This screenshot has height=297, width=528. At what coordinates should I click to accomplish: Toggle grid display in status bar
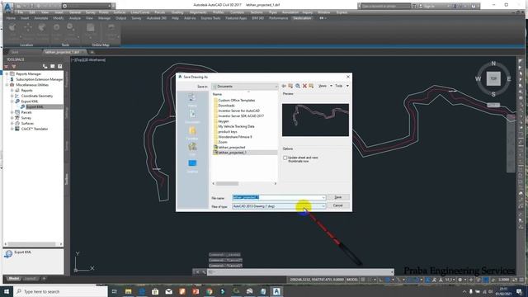click(x=363, y=280)
